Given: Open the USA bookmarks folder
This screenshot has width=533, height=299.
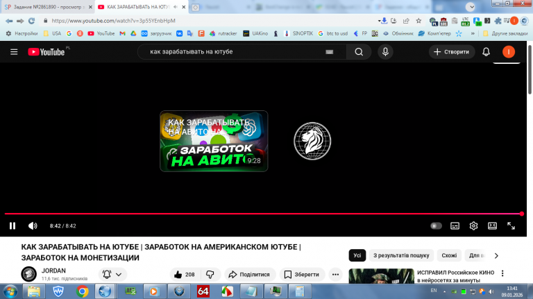Looking at the screenshot, I should coord(52,33).
